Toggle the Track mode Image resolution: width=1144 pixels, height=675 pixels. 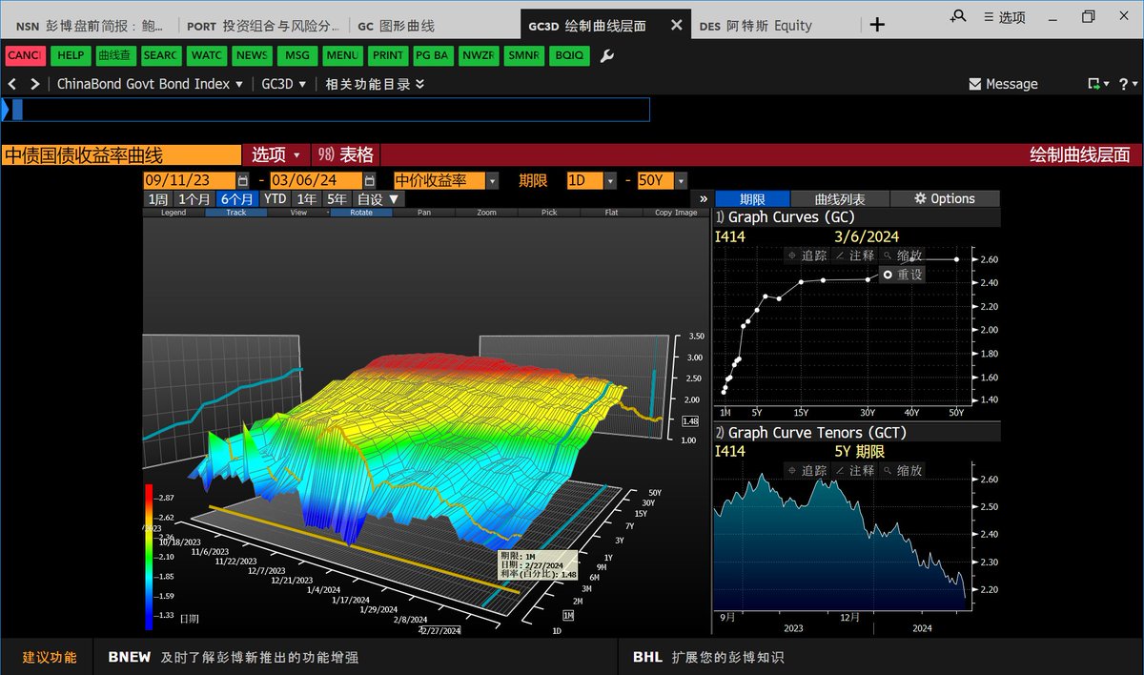coord(235,213)
